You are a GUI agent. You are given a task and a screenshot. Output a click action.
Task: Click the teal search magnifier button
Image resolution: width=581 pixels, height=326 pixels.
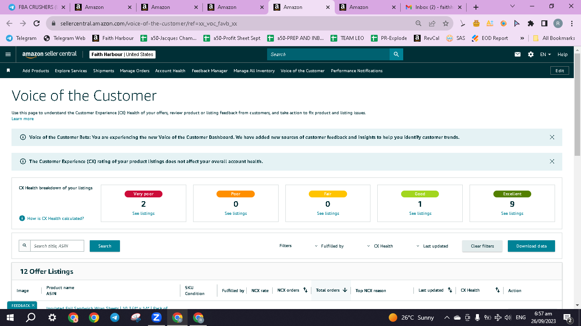pyautogui.click(x=396, y=54)
